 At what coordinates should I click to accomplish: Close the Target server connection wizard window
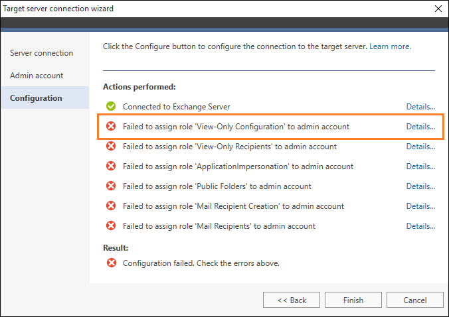pyautogui.click(x=438, y=9)
